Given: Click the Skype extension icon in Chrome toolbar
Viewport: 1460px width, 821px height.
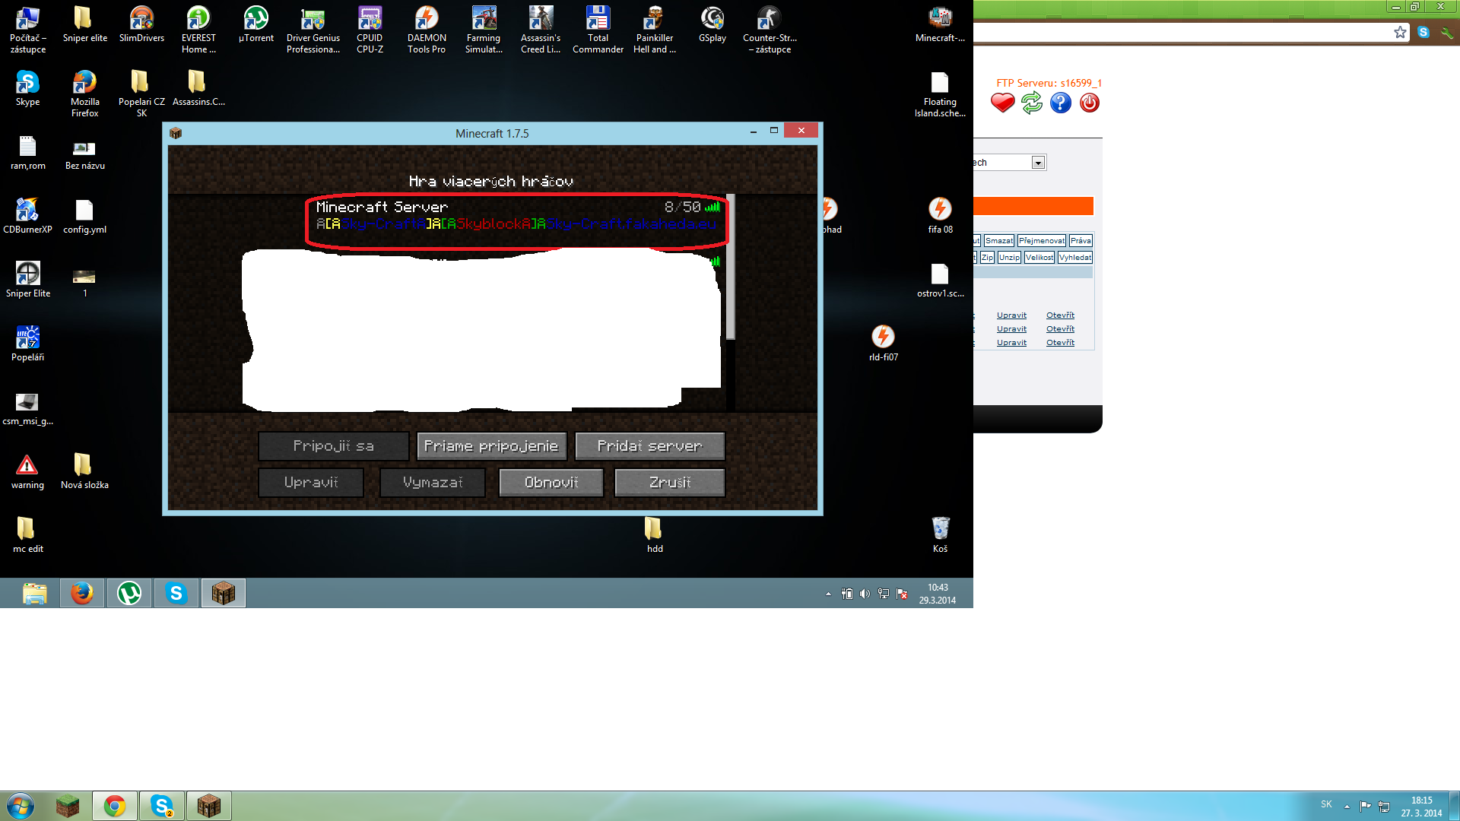Looking at the screenshot, I should point(1423,32).
